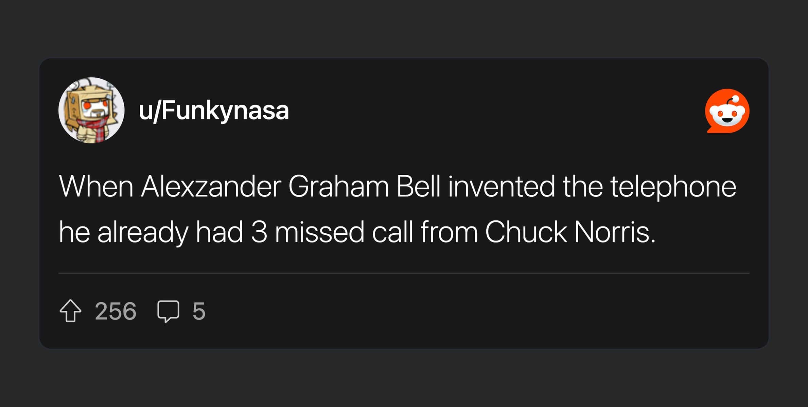Open the Funkynasa profile avatar
Image resolution: width=808 pixels, height=407 pixels.
91,110
